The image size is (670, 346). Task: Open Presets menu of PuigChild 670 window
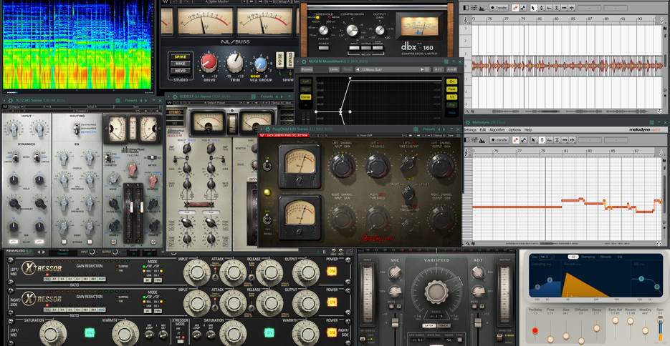point(429,129)
